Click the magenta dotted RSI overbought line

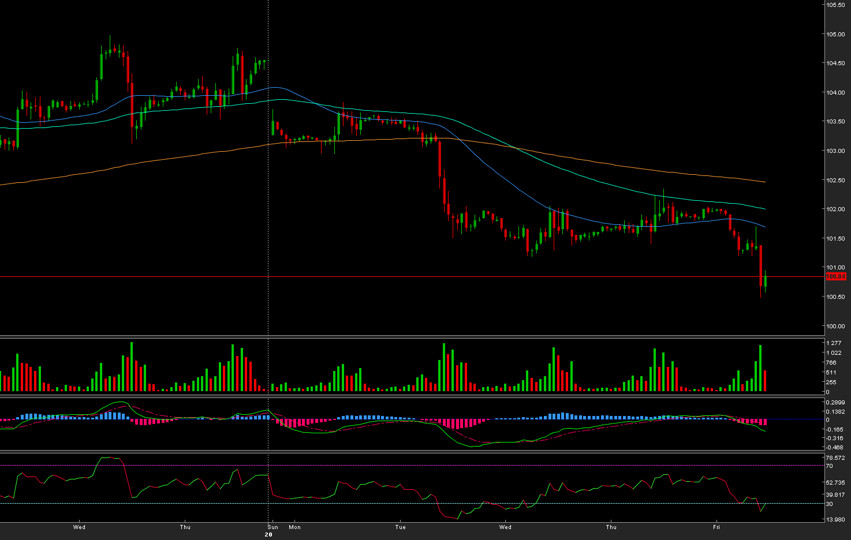click(412, 465)
